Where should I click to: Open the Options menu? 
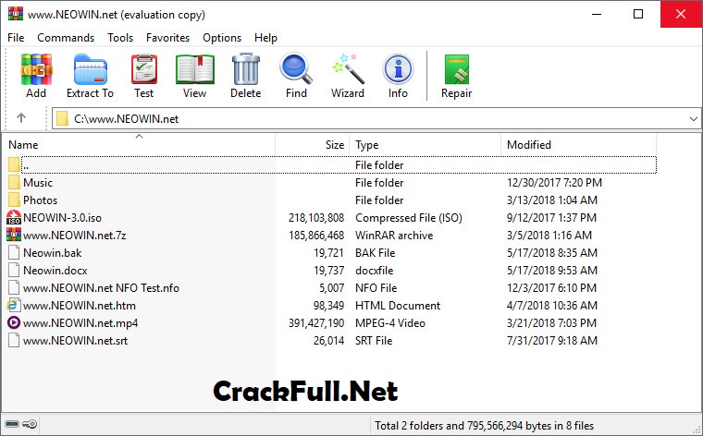222,38
